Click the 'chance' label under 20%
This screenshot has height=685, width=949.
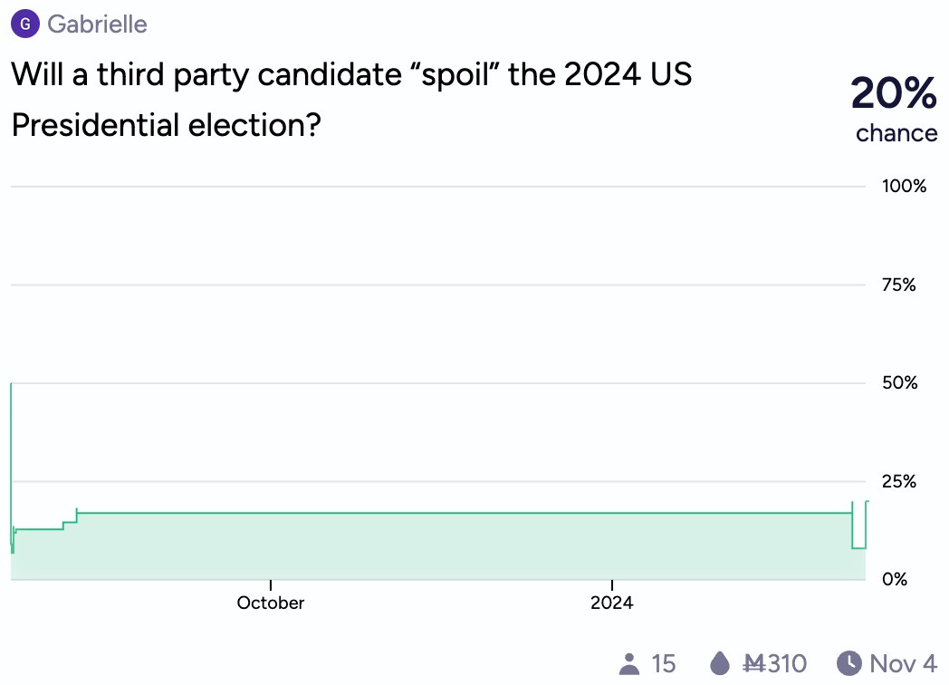896,133
